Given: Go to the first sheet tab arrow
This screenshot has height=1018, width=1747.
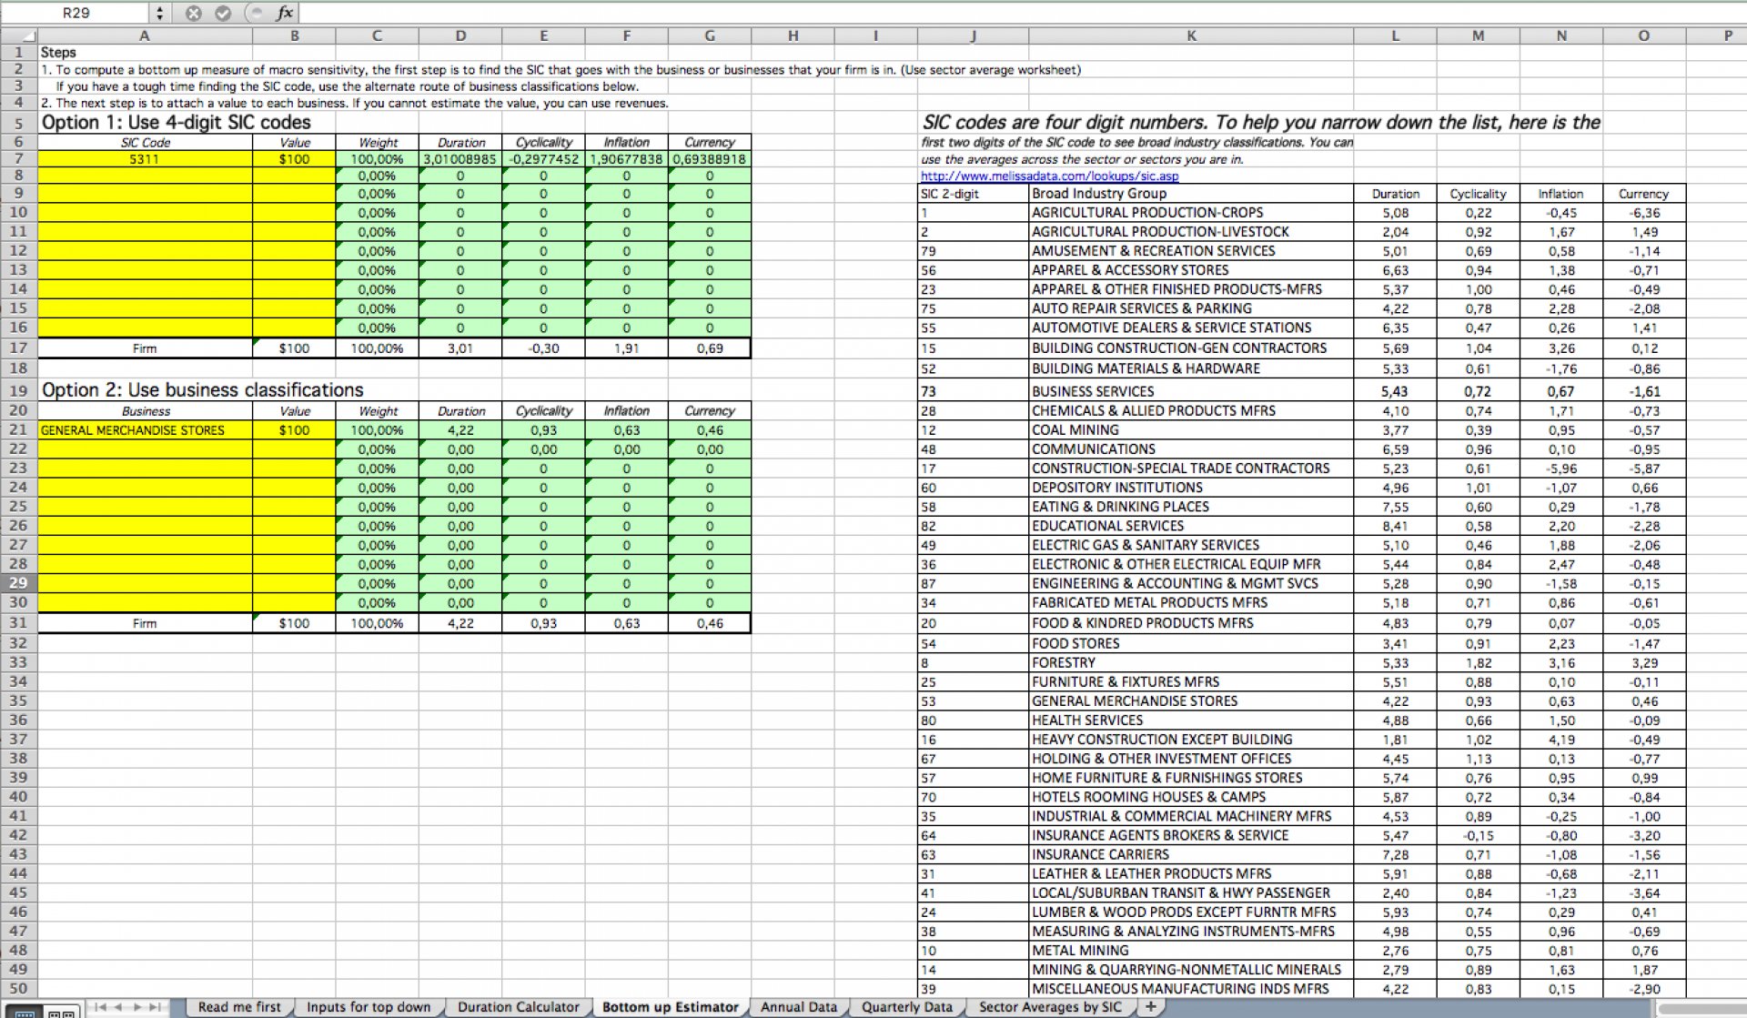Looking at the screenshot, I should (100, 1007).
